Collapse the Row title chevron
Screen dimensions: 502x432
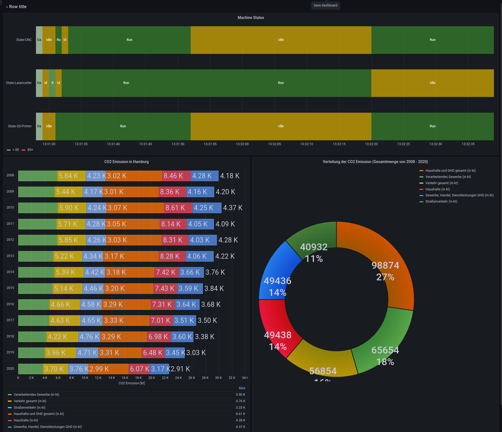click(x=7, y=7)
